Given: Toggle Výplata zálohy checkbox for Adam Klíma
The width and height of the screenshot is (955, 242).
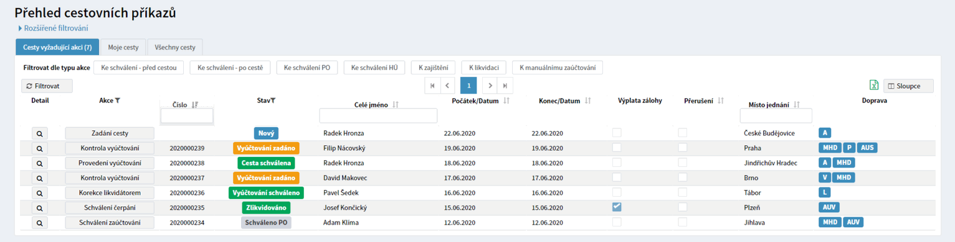Looking at the screenshot, I should (x=617, y=222).
